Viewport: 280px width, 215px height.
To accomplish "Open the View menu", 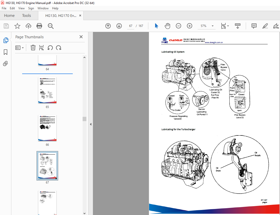I will [x=21, y=8].
